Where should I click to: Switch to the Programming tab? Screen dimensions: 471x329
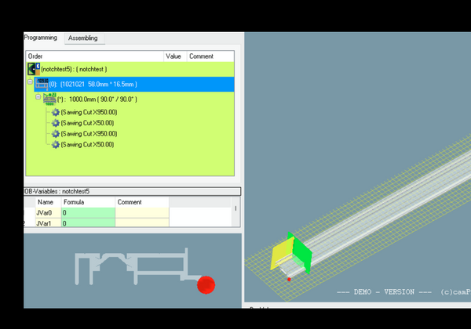coord(41,38)
